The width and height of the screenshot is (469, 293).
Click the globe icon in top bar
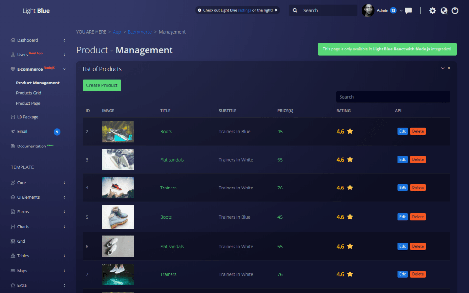click(444, 11)
